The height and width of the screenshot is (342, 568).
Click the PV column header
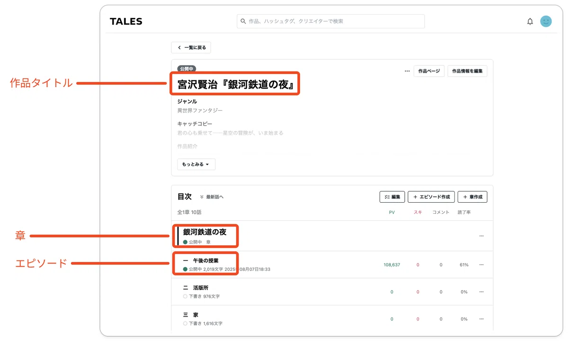click(391, 212)
